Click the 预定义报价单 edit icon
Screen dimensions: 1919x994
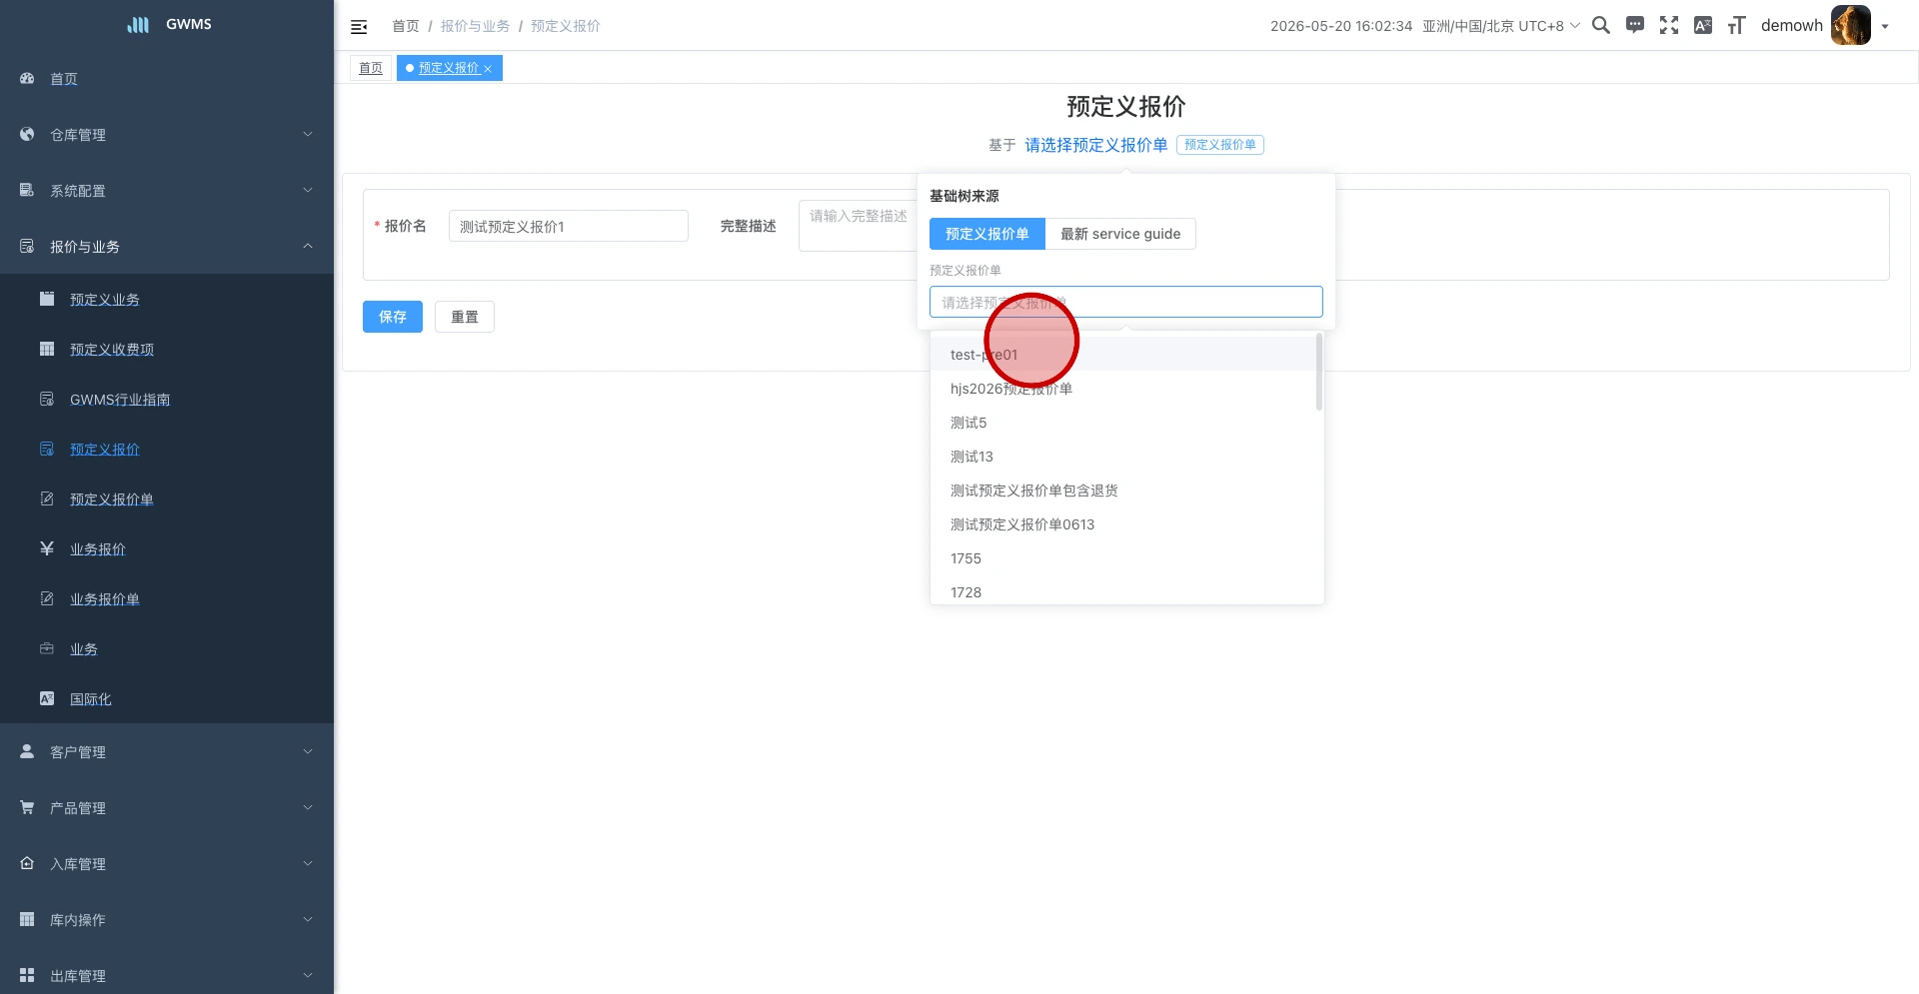[47, 498]
